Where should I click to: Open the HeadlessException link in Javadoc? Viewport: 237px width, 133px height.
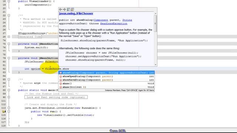pos(114,24)
